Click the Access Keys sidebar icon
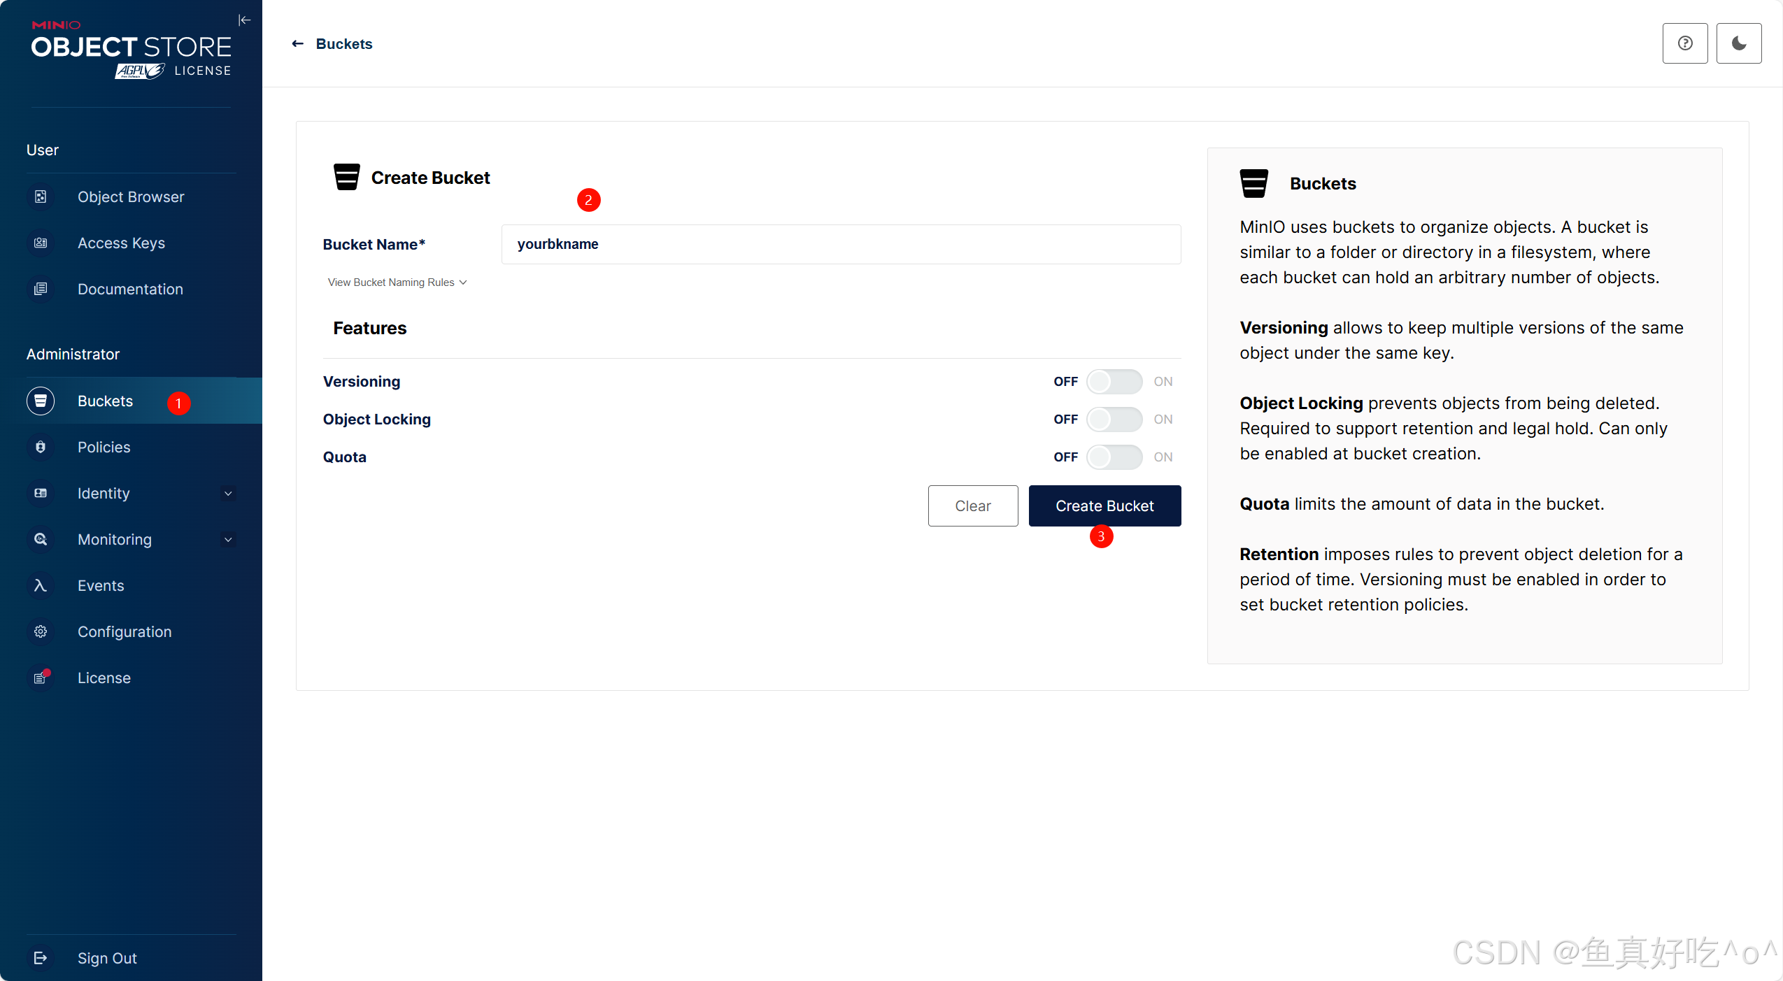 pos(41,243)
